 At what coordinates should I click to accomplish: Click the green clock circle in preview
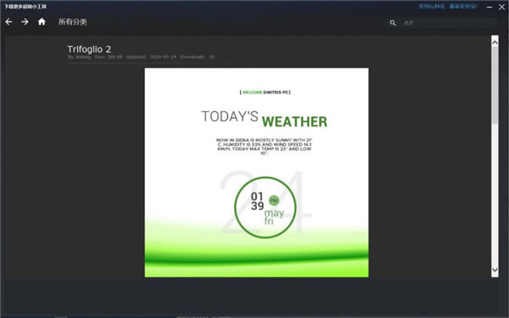tap(266, 208)
